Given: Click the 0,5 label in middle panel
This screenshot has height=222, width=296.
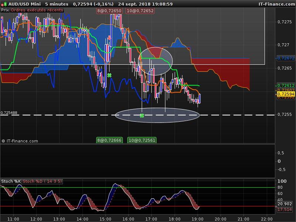Looking at the screenshot, I should (x=281, y=153).
